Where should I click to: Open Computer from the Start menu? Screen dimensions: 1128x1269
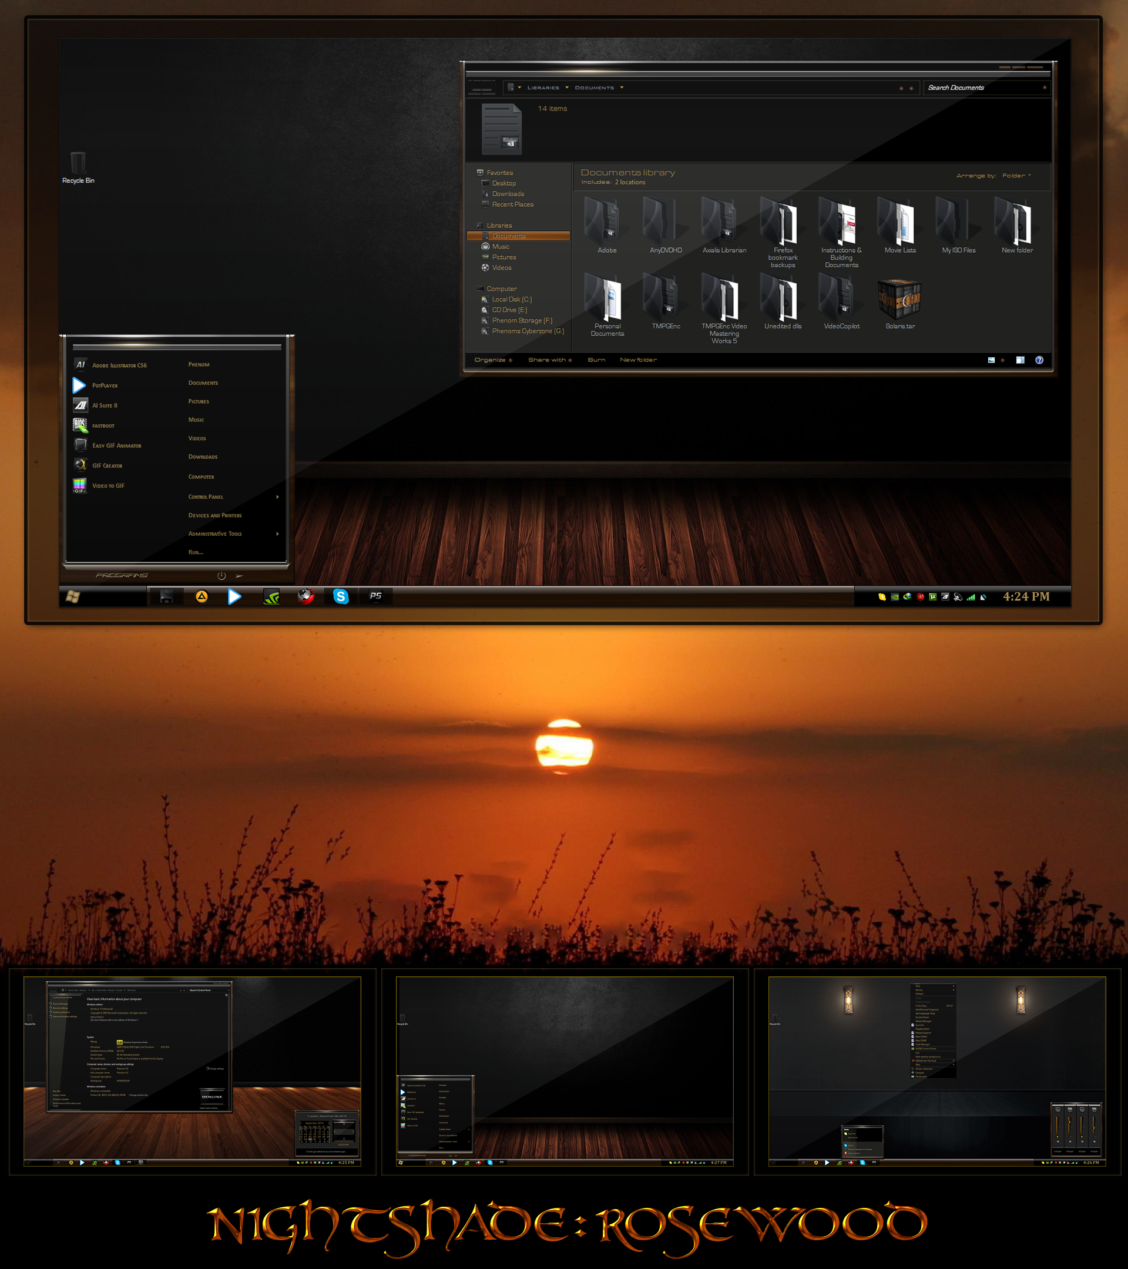point(201,477)
